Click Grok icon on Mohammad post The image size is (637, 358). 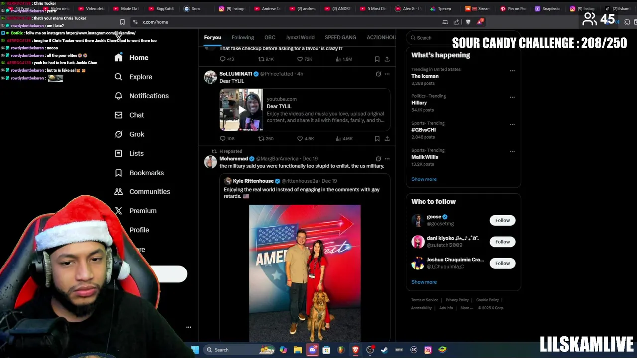coord(378,159)
